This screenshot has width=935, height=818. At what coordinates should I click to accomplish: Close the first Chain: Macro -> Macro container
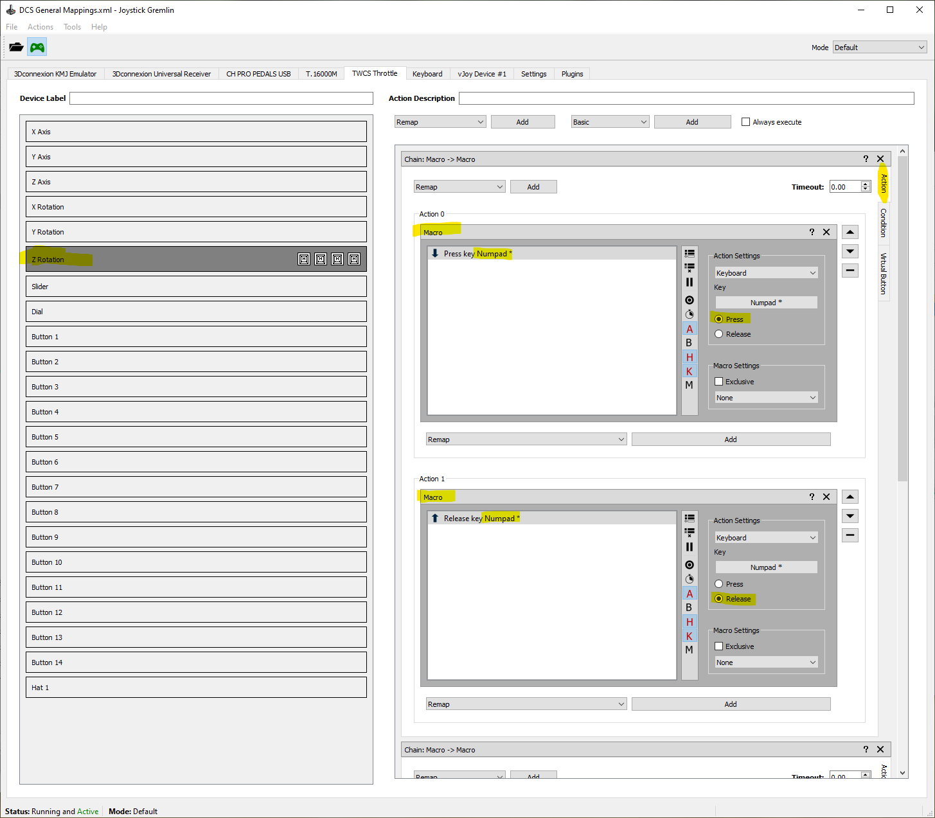pos(880,159)
